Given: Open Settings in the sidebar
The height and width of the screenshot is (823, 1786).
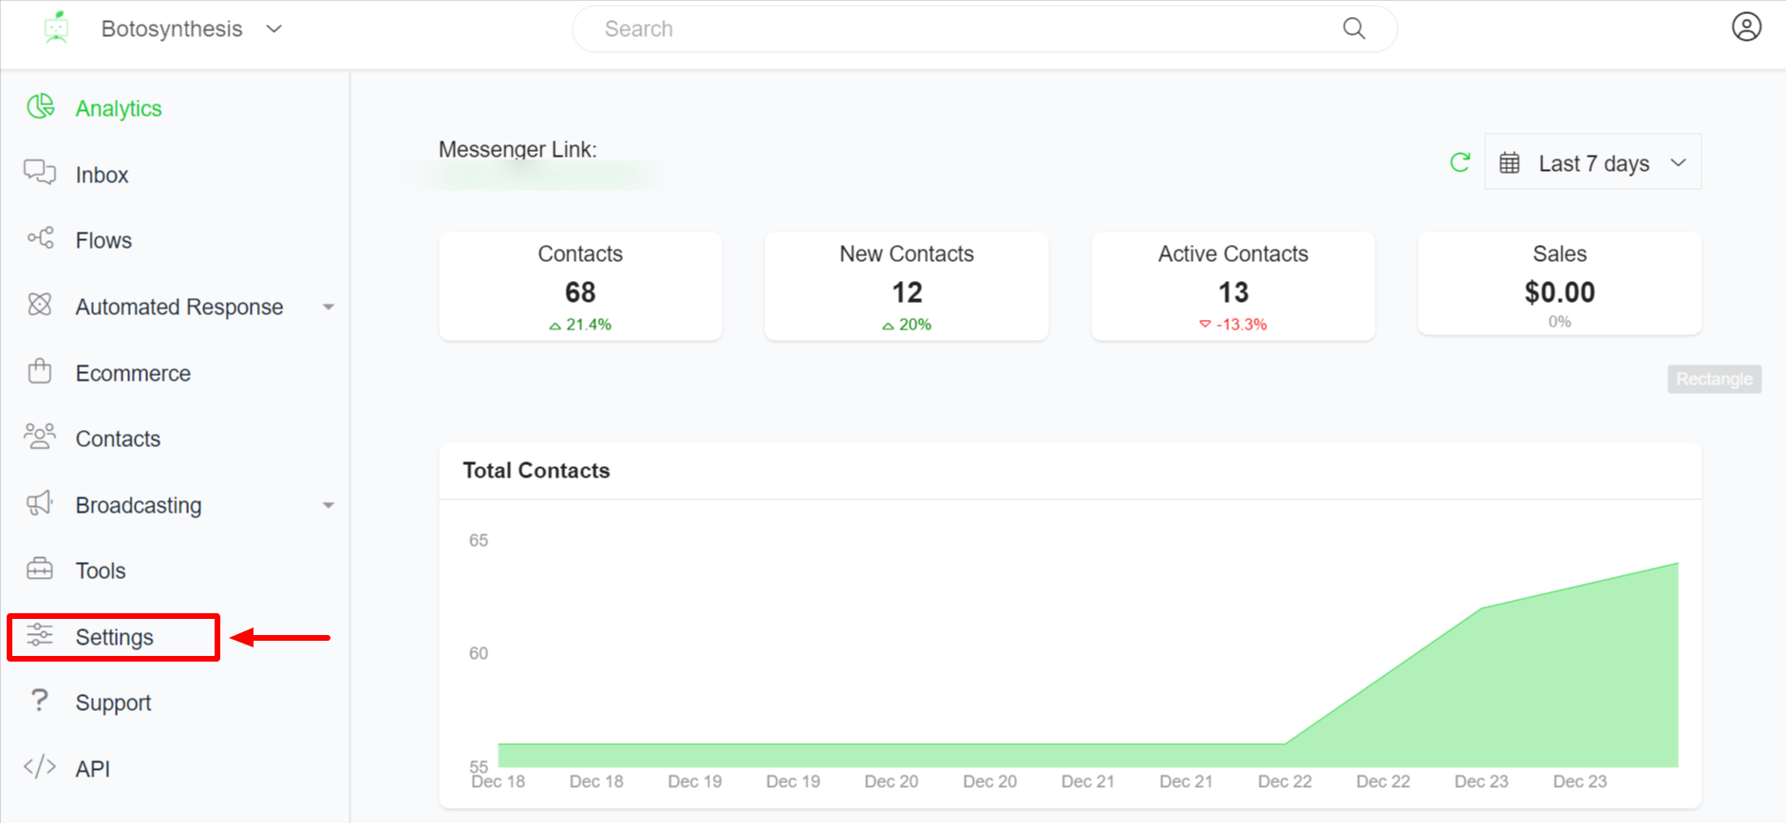Looking at the screenshot, I should pyautogui.click(x=114, y=637).
